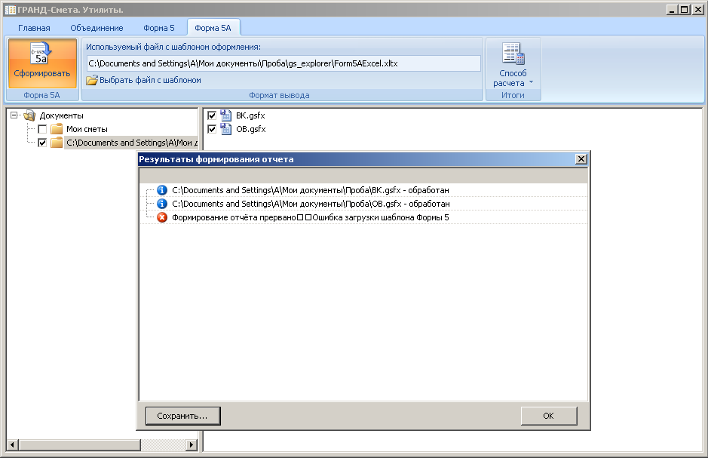Collapse the Документы tree node
708x458 pixels.
pyautogui.click(x=14, y=115)
